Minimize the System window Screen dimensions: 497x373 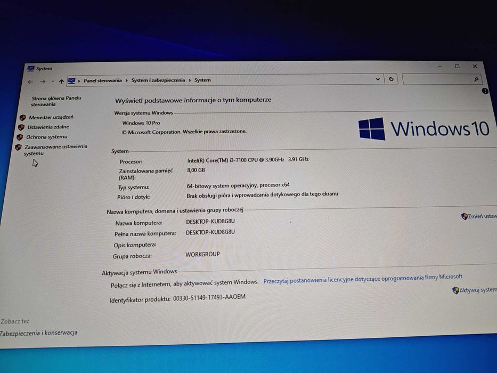[439, 66]
